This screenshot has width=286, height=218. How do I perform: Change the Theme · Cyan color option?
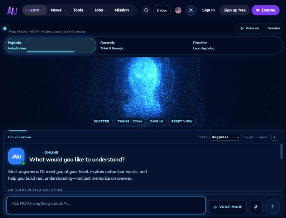click(130, 121)
